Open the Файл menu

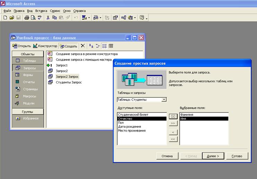pos(7,11)
